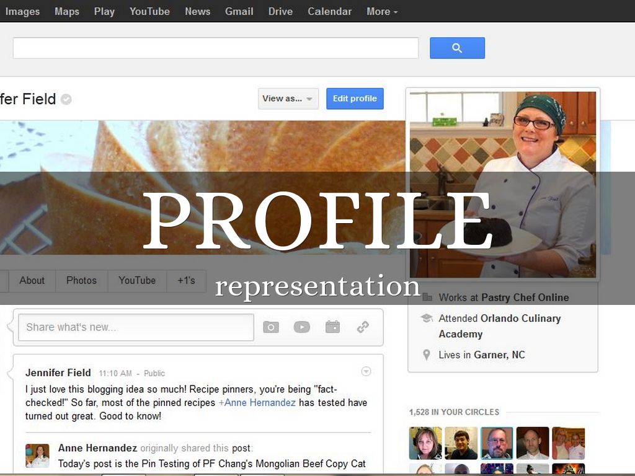Click the Gmail link in the top bar
Viewport: 635px width, 476px height.
239,11
